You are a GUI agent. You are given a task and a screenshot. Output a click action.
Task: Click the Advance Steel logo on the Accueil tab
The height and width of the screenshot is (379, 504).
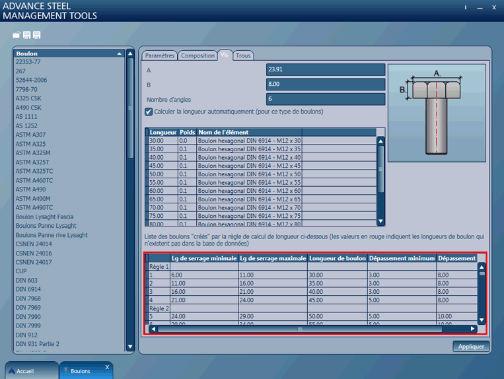(12, 371)
